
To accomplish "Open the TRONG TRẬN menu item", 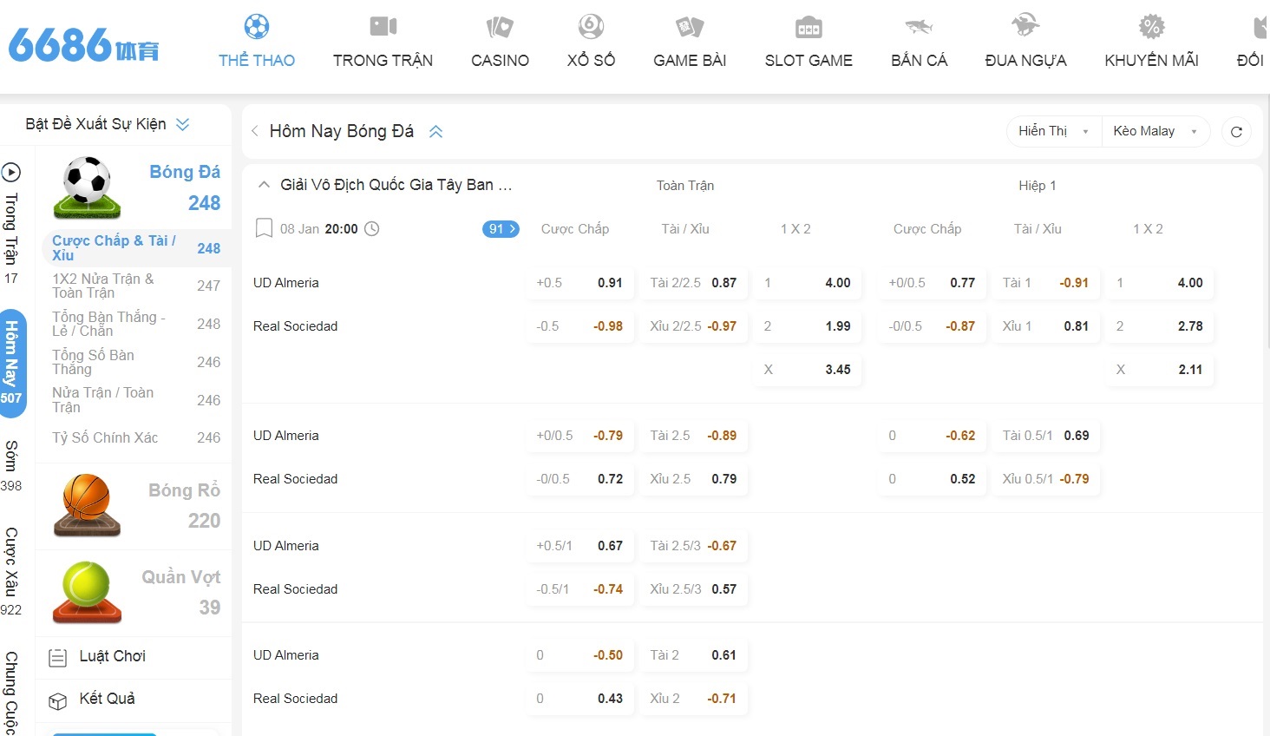I will [x=383, y=60].
